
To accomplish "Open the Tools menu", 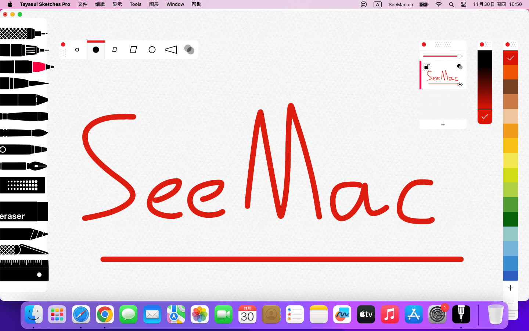I will (135, 4).
